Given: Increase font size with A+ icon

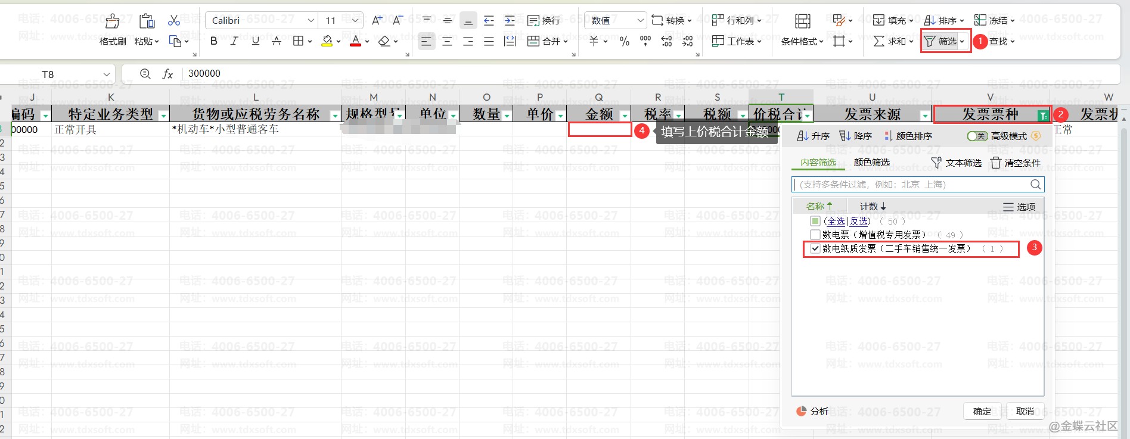Looking at the screenshot, I should pos(377,20).
